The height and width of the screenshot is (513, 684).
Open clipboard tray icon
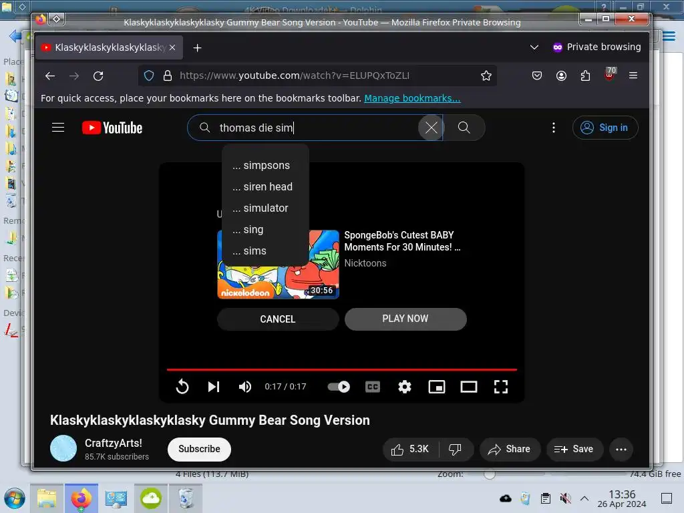[545, 498]
